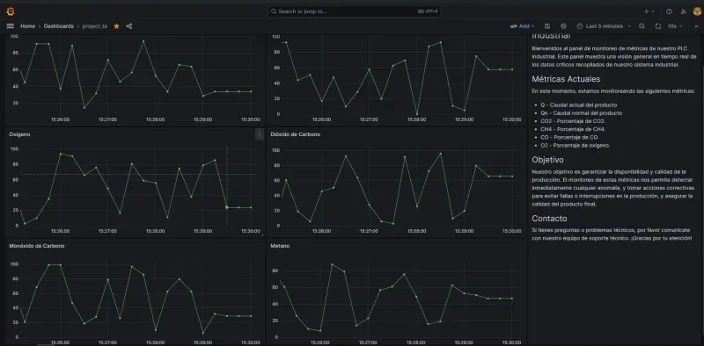This screenshot has height=346, width=704.
Task: Click the 15:27:00 label in Monóxido de Carbono chart
Action: point(107,342)
